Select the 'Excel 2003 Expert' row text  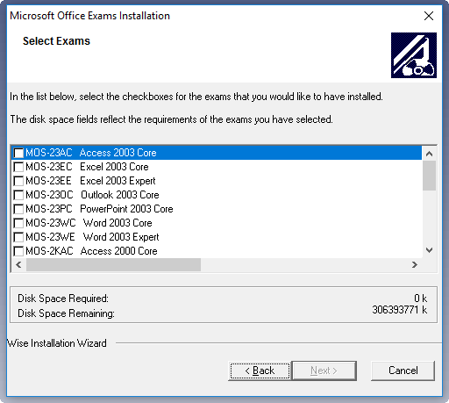coord(118,181)
